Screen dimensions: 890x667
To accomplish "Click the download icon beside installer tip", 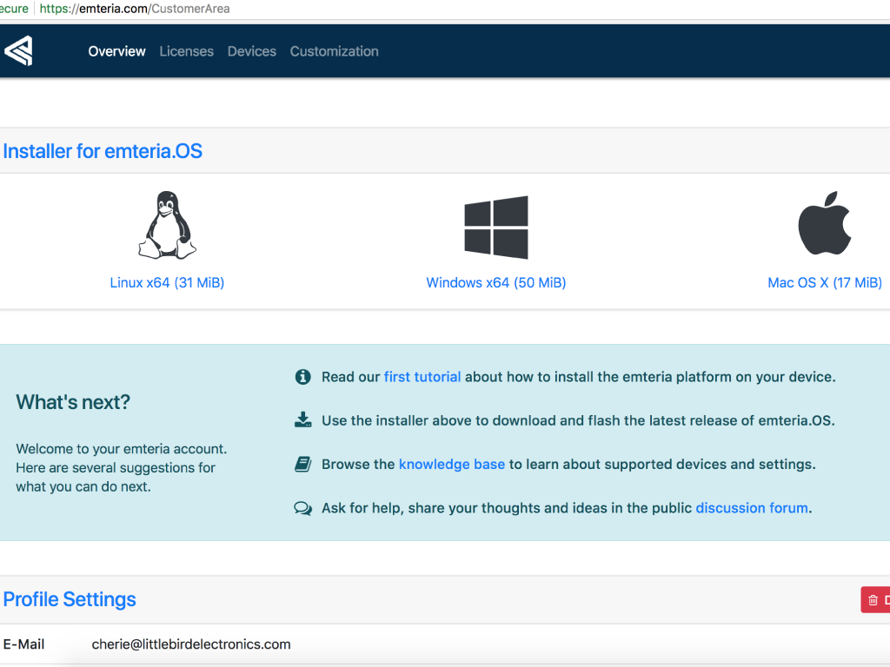I will tap(303, 419).
